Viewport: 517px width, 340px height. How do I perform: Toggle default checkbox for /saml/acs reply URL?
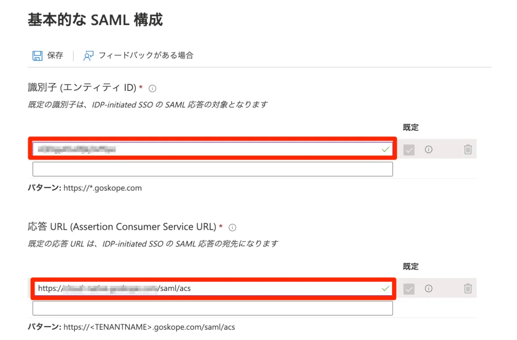409,288
